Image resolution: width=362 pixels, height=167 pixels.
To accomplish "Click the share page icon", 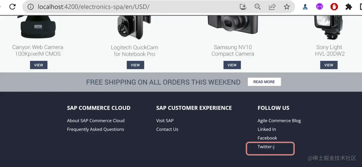I will (x=272, y=7).
